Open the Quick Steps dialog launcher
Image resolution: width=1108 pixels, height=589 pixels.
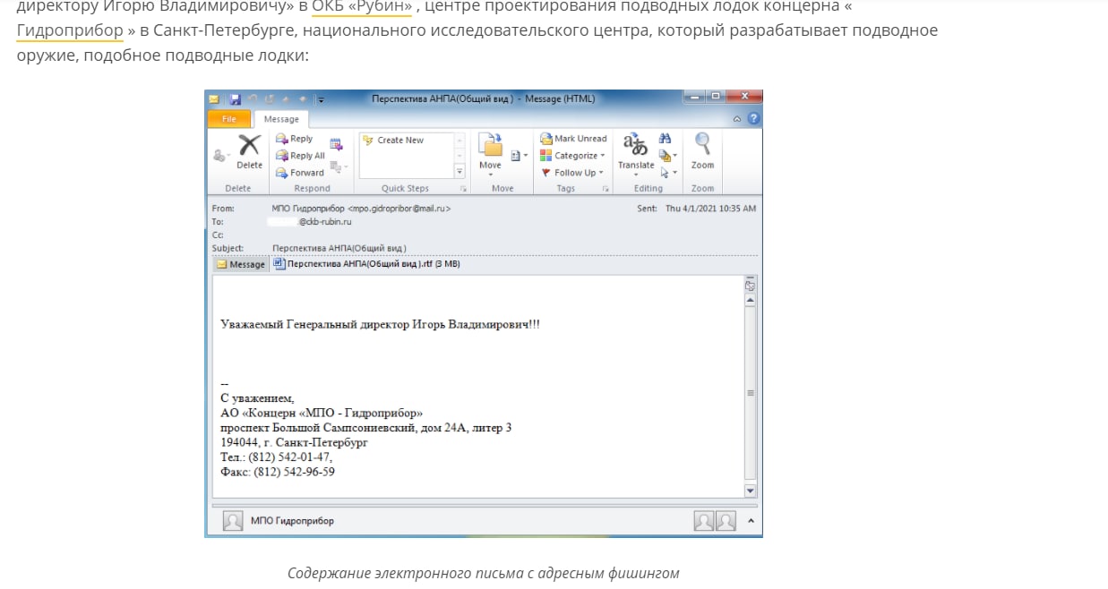(463, 189)
